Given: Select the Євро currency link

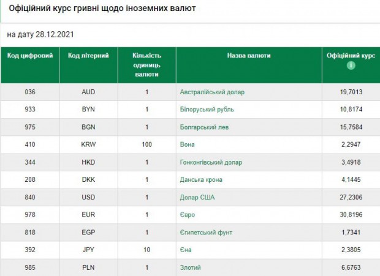Looking at the screenshot, I should click(x=188, y=215).
